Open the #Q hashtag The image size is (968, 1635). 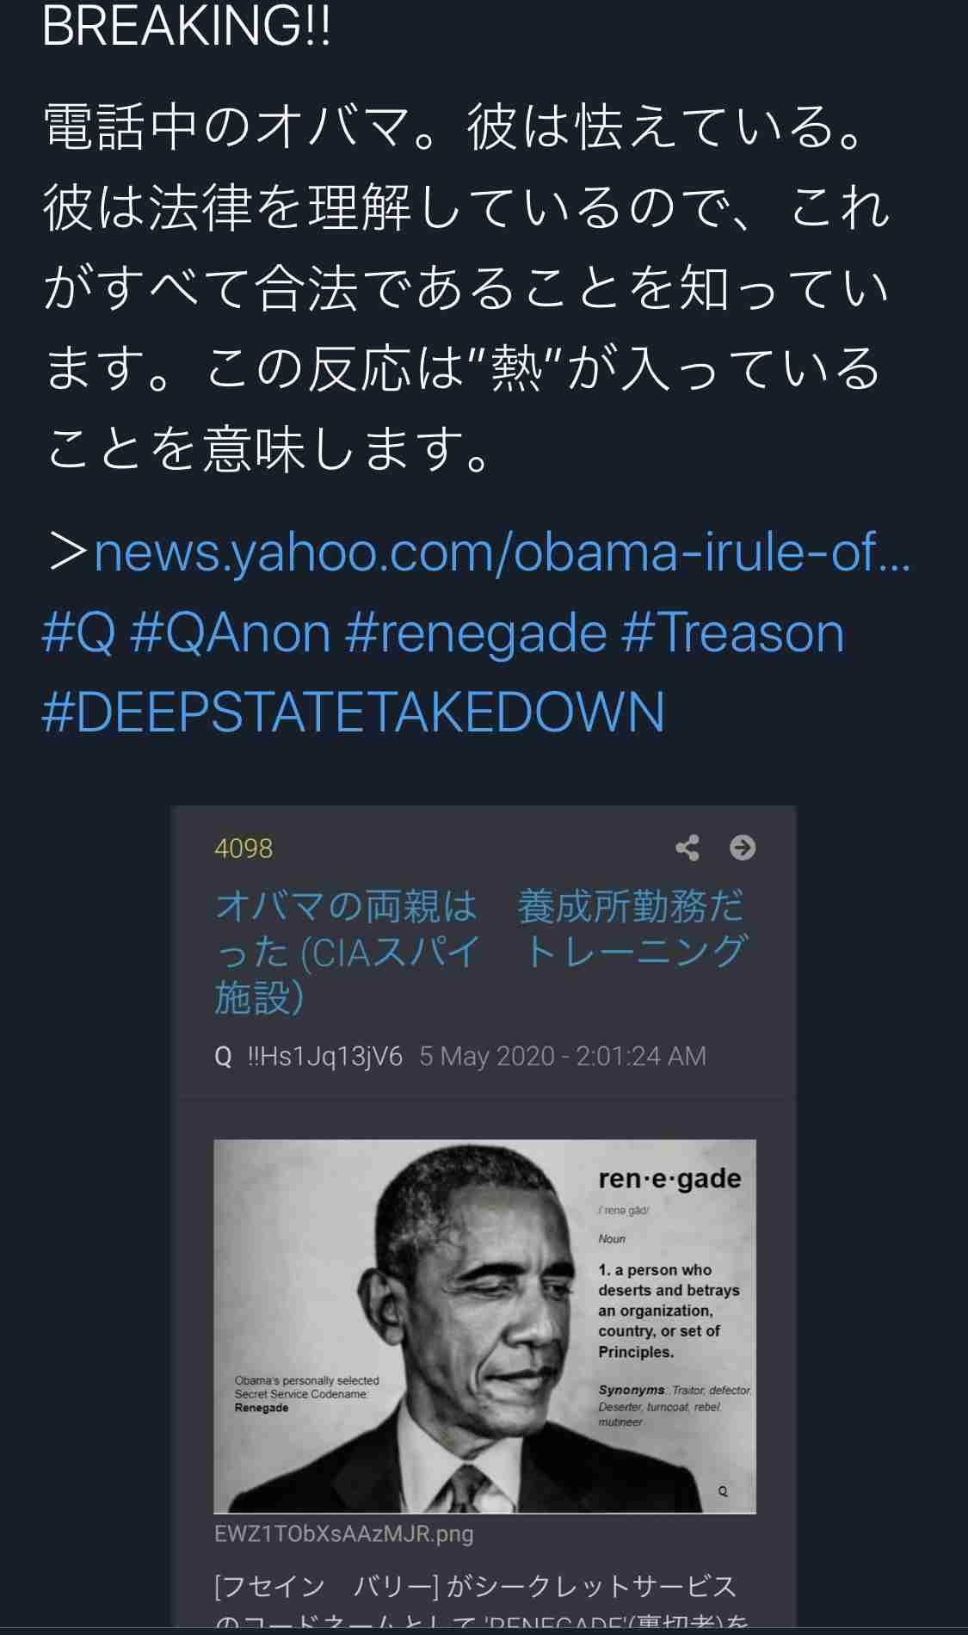[78, 633]
